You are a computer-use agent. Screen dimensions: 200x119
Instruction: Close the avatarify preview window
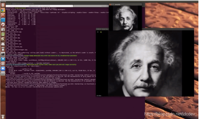pyautogui.click(x=110, y=4)
